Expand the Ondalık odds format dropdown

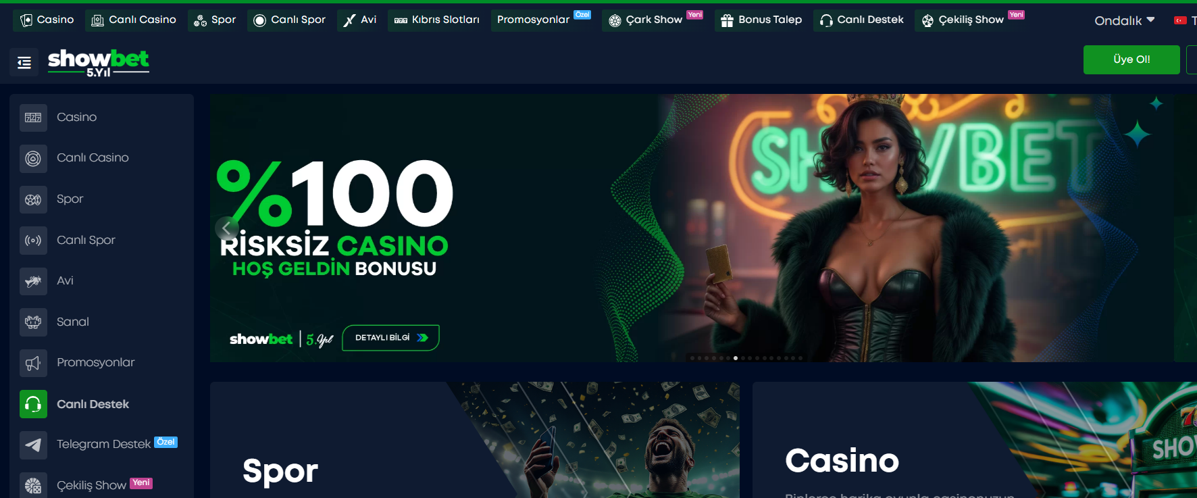point(1124,20)
